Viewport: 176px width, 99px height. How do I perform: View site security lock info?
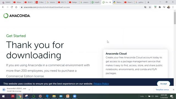[22, 7]
